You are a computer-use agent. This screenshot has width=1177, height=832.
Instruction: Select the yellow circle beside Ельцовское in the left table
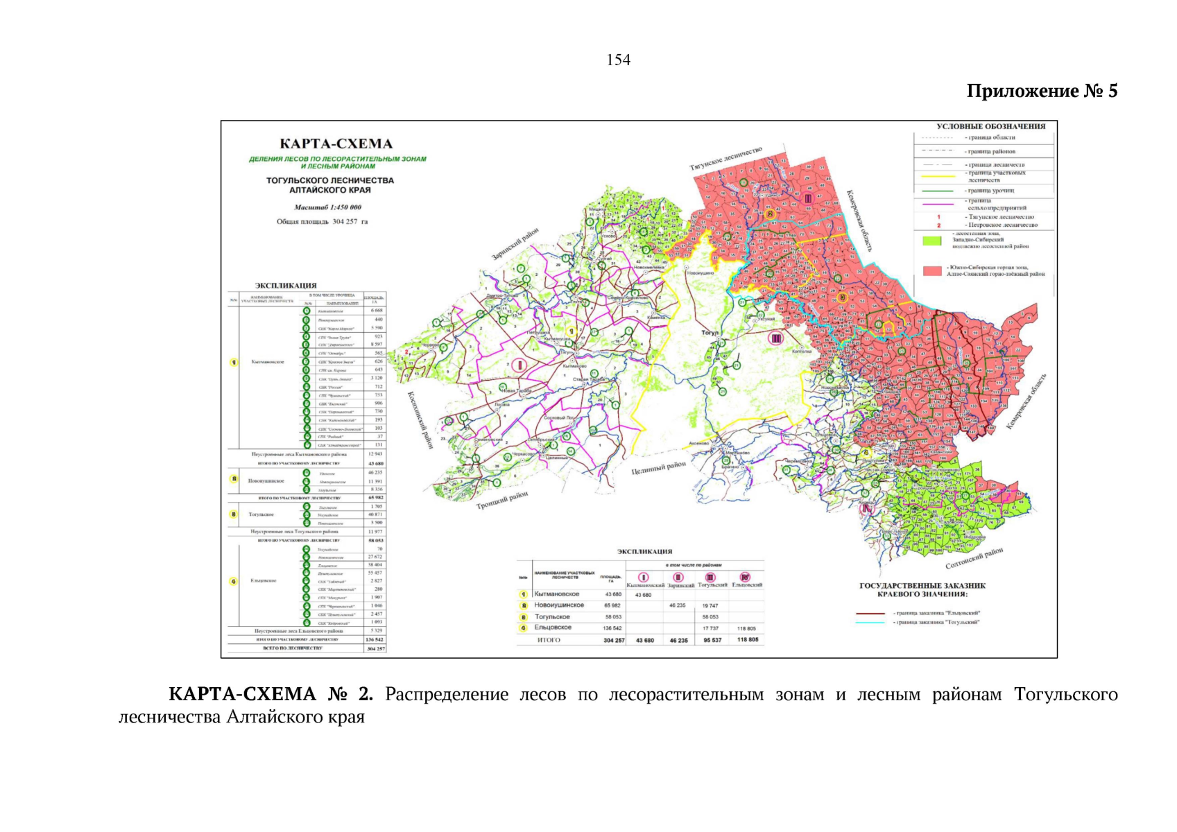pos(234,581)
